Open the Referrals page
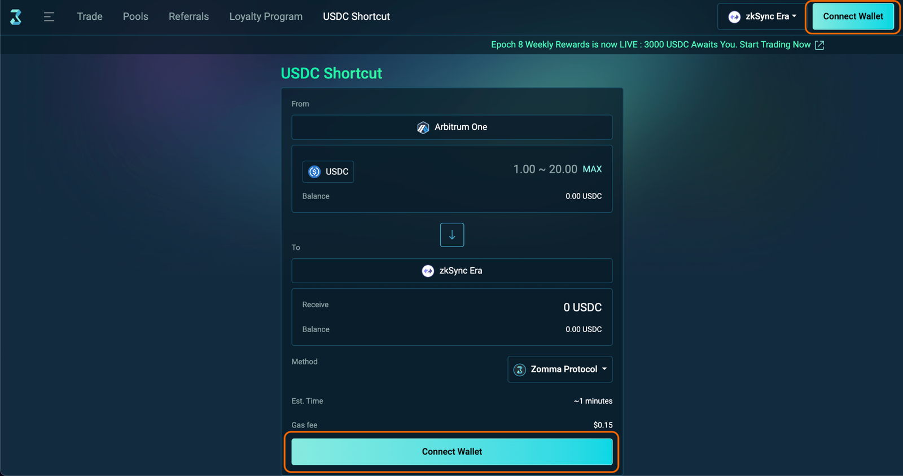 [x=189, y=16]
